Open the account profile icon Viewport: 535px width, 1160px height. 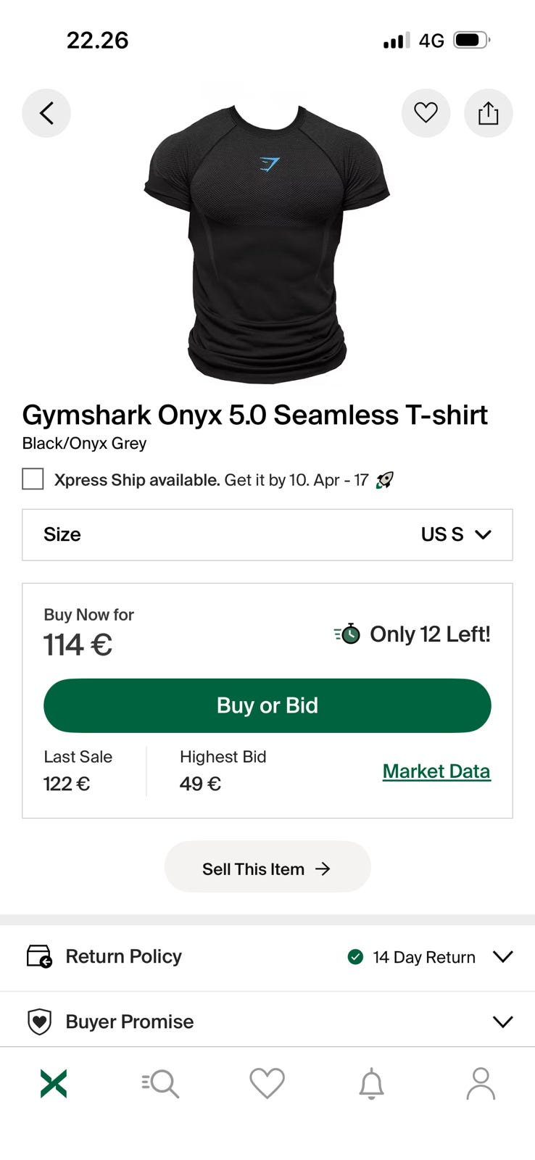[480, 1084]
